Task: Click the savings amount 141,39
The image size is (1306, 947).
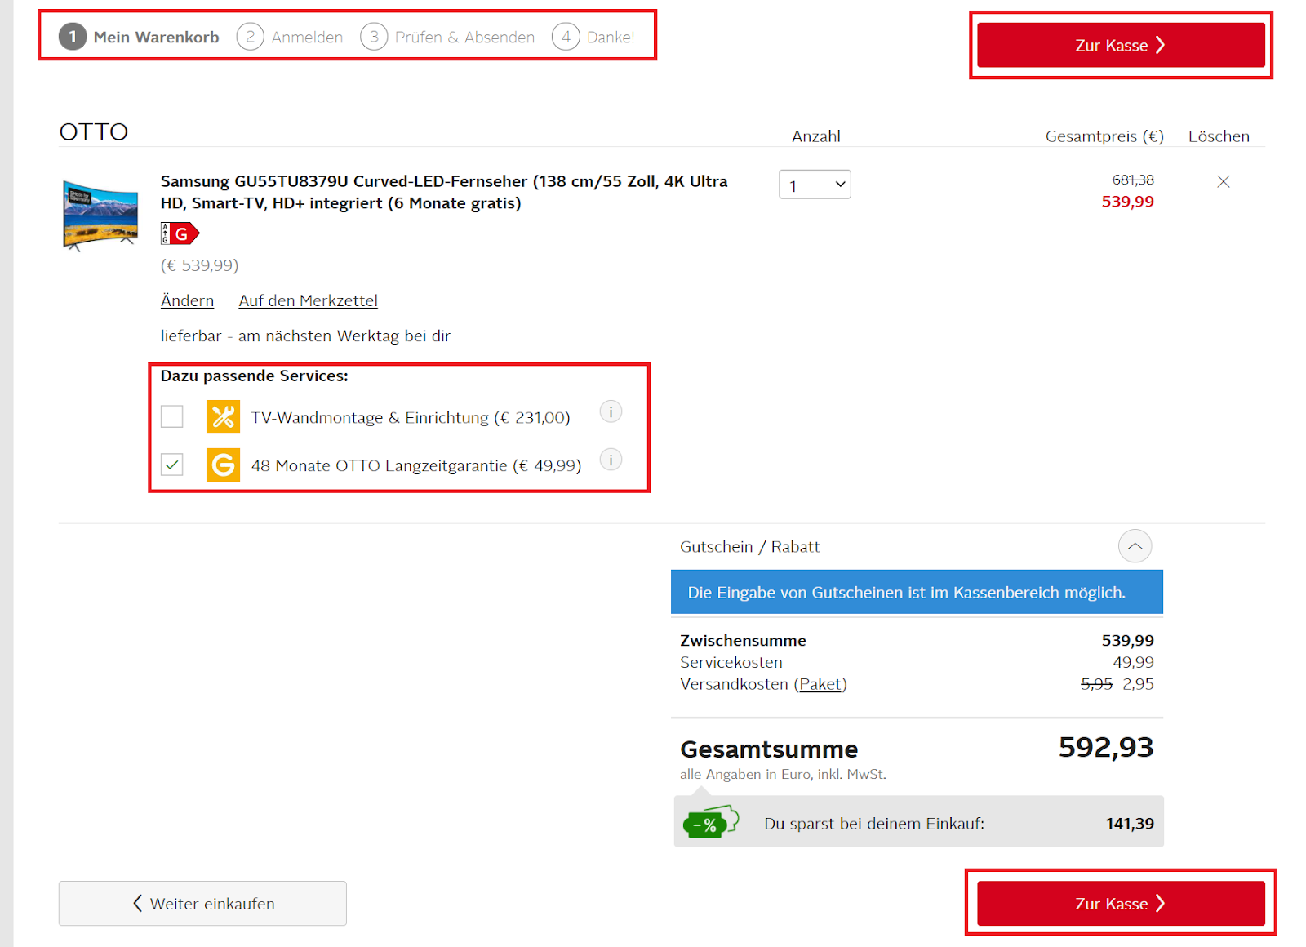Action: click(1130, 824)
